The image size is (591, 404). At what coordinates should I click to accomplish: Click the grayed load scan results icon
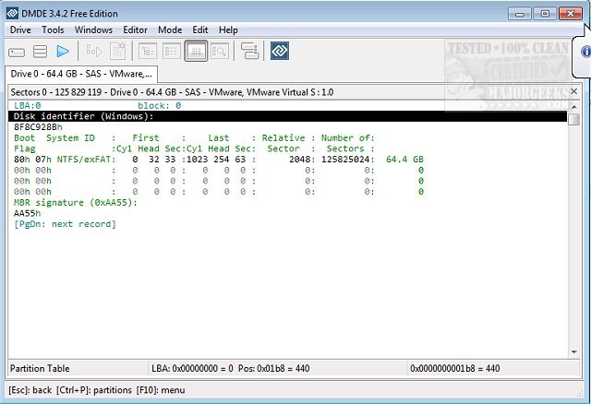coord(94,51)
